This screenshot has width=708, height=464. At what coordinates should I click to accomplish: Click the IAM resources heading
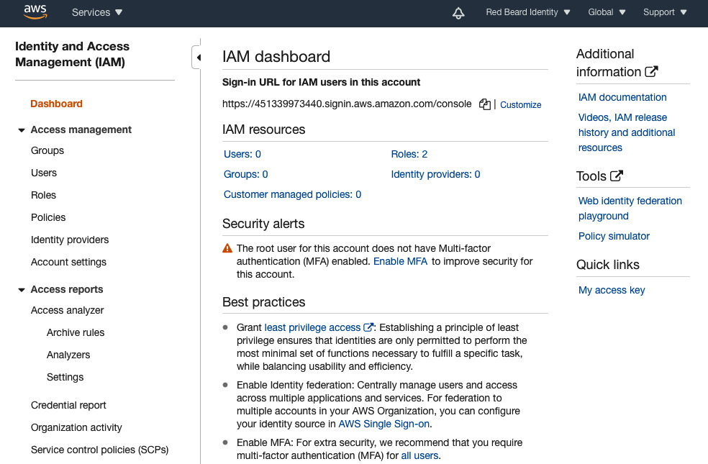[263, 129]
